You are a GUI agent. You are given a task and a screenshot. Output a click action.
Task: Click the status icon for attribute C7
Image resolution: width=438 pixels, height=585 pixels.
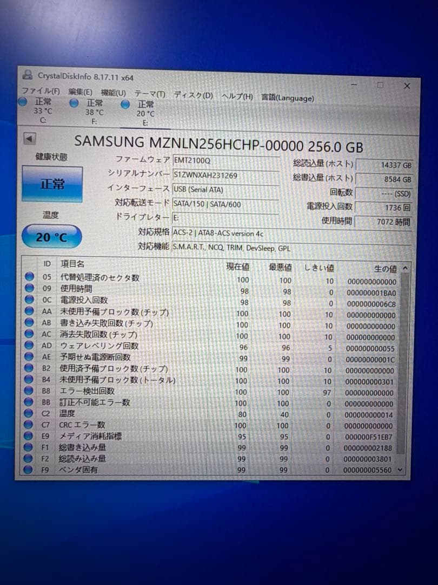click(28, 424)
